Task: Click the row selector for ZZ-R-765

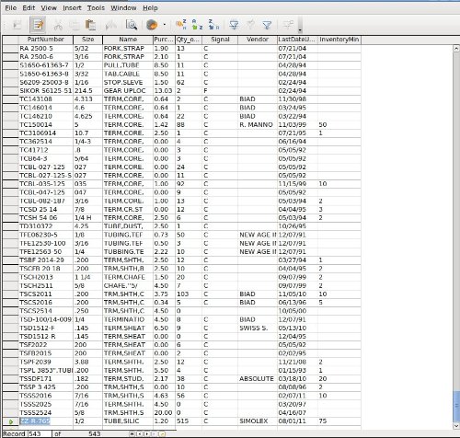Action: tap(11, 421)
